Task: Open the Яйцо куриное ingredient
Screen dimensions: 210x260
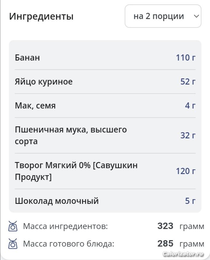Action: [44, 82]
